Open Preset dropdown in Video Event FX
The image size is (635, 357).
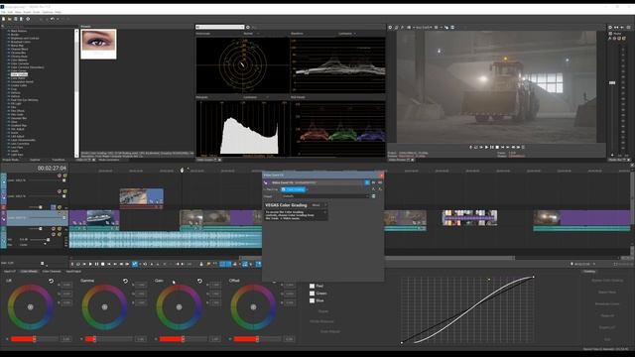click(325, 196)
